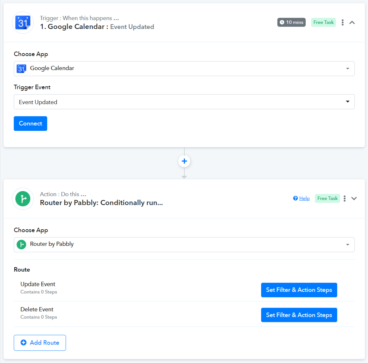Select the Delete Event route name

coord(37,309)
